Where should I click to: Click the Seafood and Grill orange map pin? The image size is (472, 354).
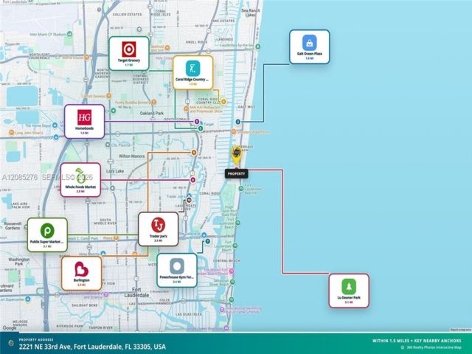167,48
